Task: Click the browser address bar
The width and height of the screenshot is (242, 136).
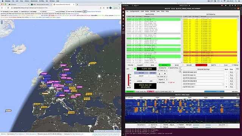Action: click(56, 8)
